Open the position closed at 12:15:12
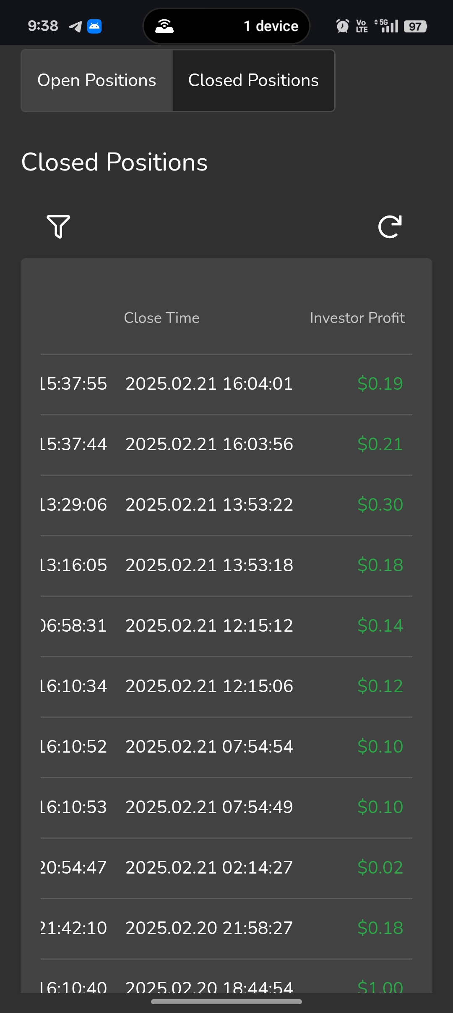453x1013 pixels. pyautogui.click(x=209, y=626)
